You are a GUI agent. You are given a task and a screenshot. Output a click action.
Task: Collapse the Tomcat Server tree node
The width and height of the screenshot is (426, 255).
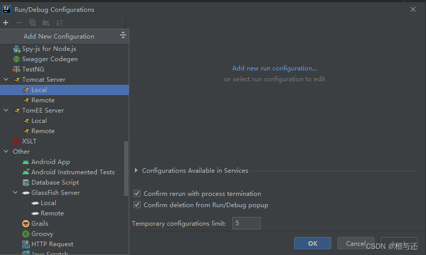6,80
